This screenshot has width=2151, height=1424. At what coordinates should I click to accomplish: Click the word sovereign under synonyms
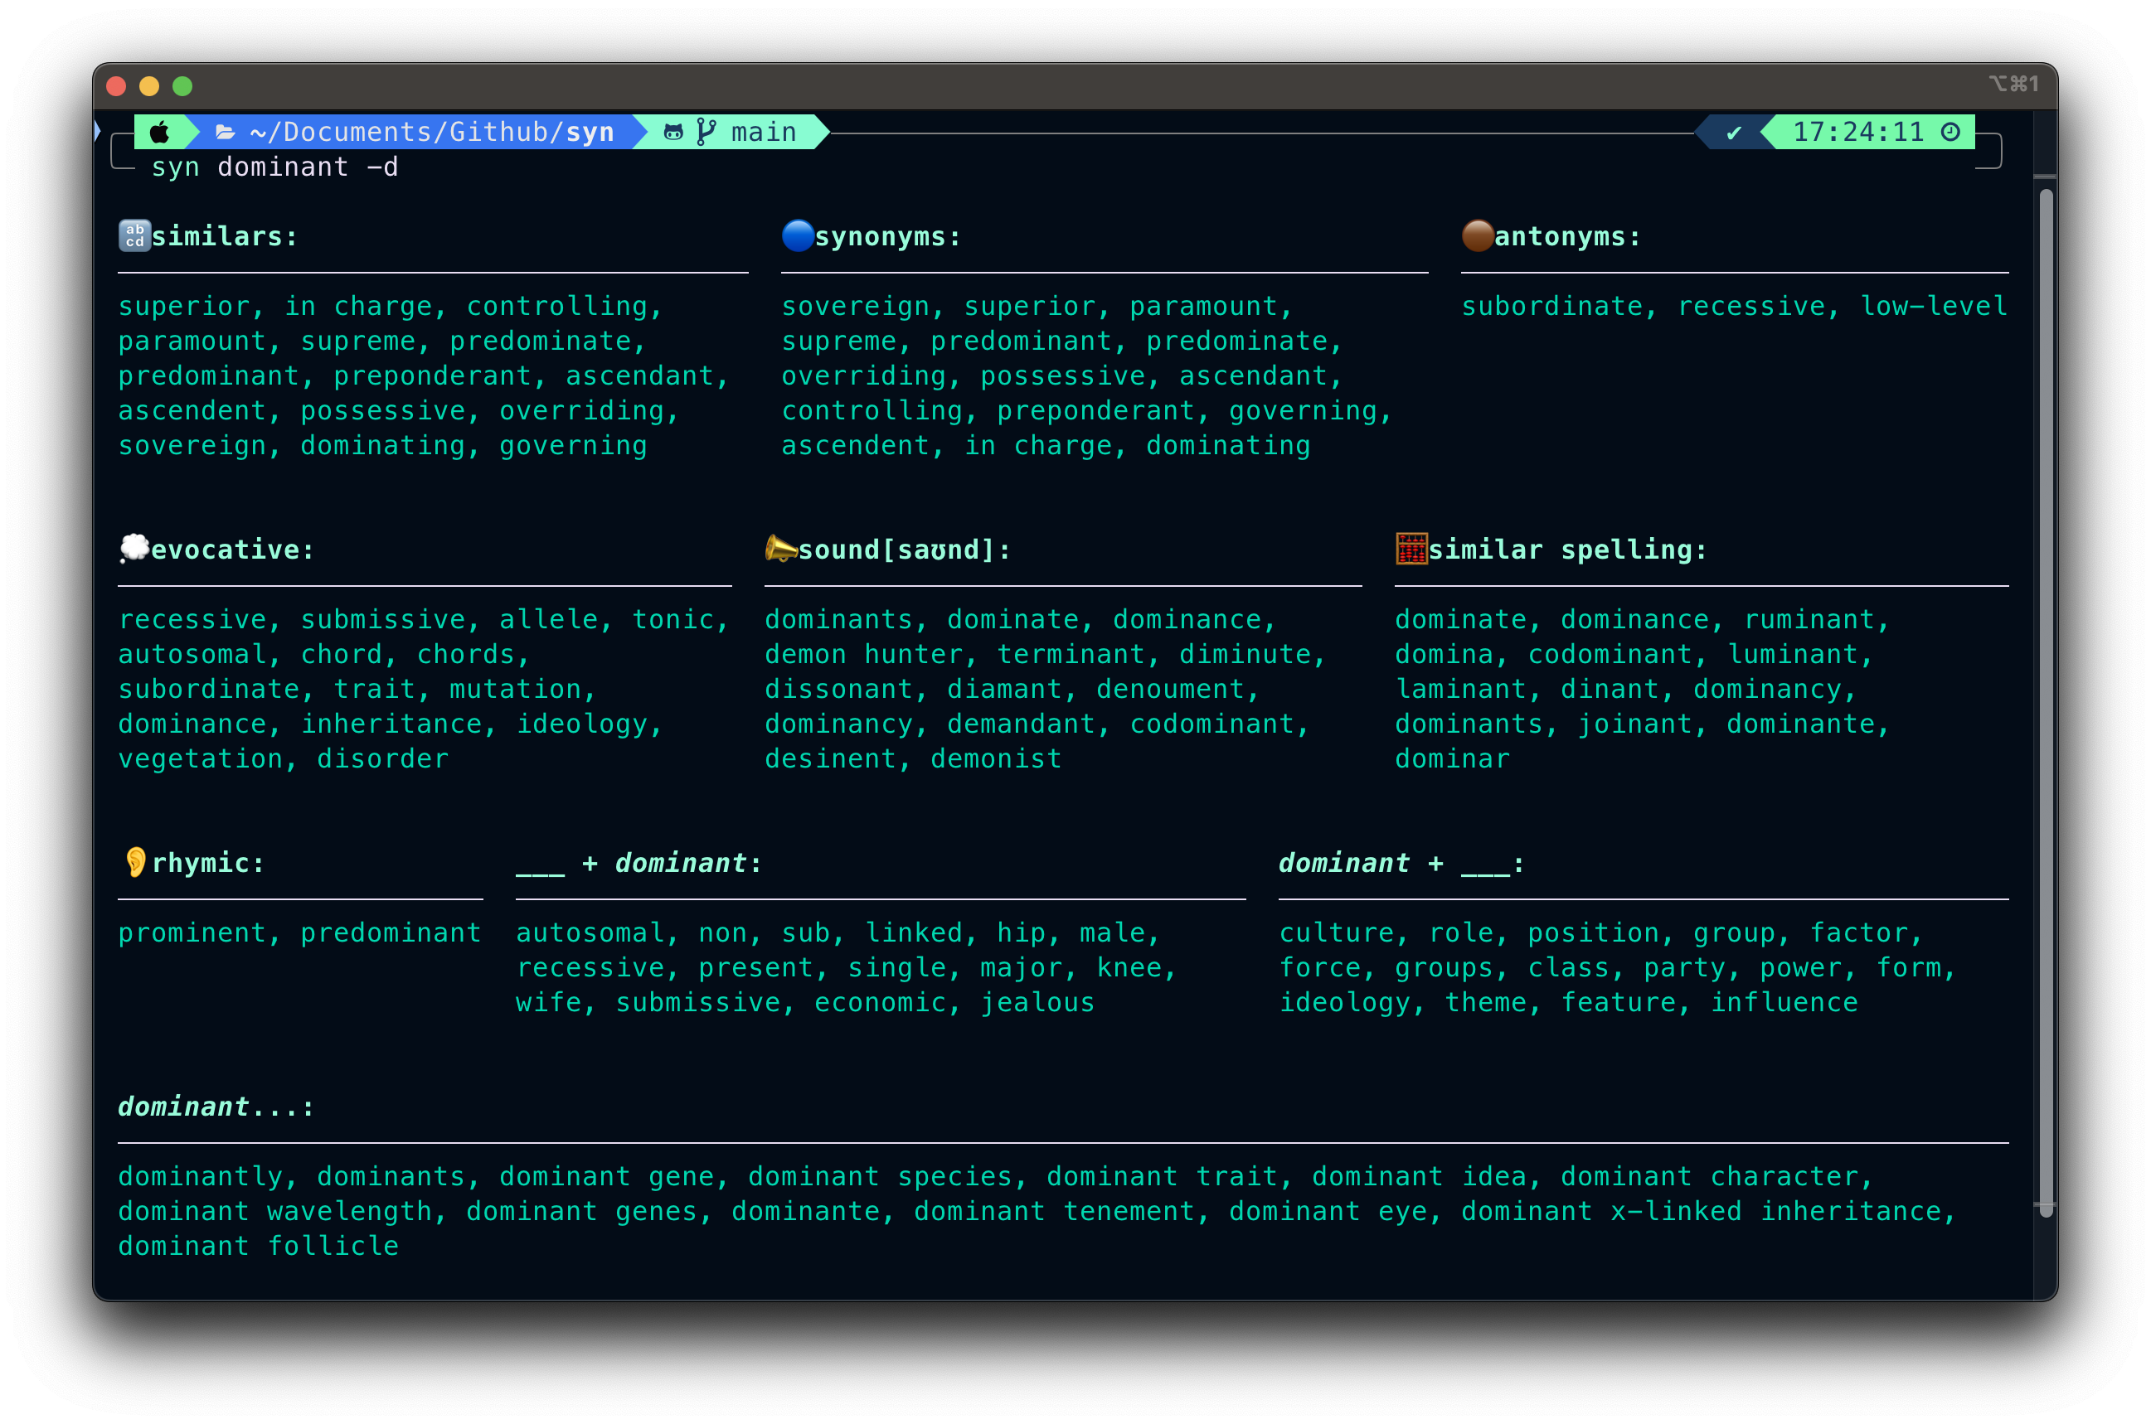tap(856, 307)
